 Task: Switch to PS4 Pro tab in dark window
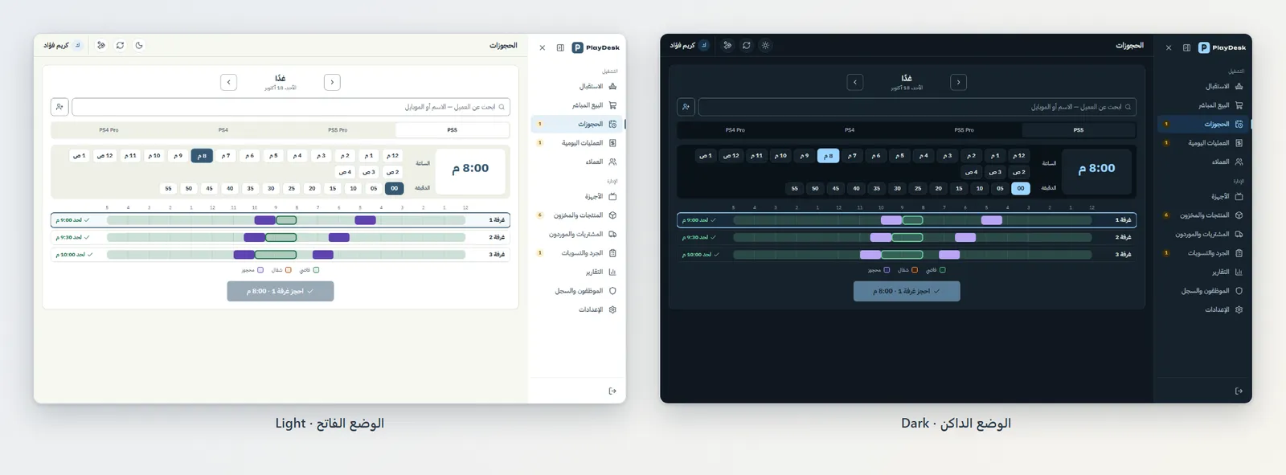(x=735, y=130)
